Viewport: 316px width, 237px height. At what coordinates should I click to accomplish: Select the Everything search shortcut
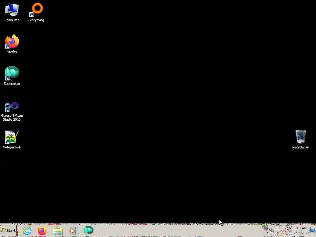36,12
